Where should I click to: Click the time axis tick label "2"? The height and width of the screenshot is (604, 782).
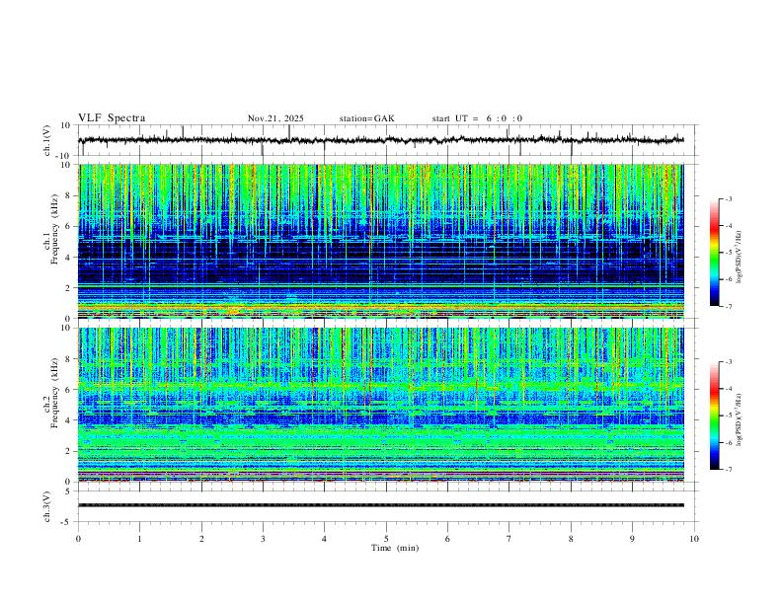point(201,539)
